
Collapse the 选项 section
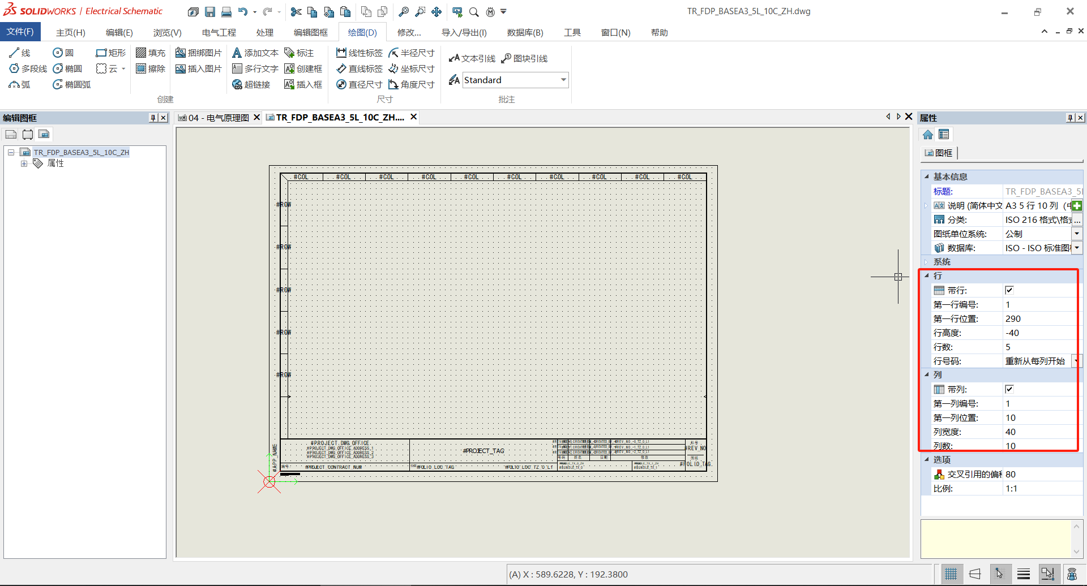pyautogui.click(x=927, y=459)
